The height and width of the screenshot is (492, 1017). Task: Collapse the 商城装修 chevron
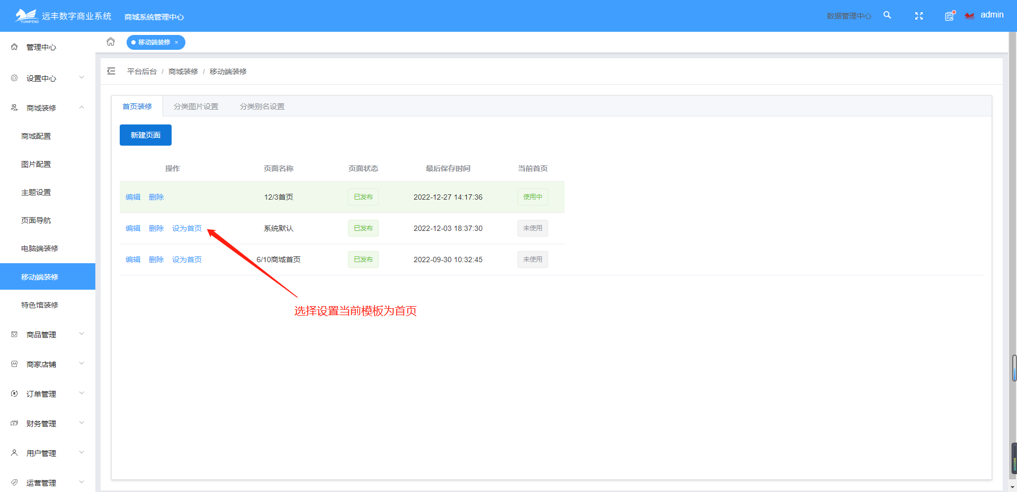pos(82,107)
